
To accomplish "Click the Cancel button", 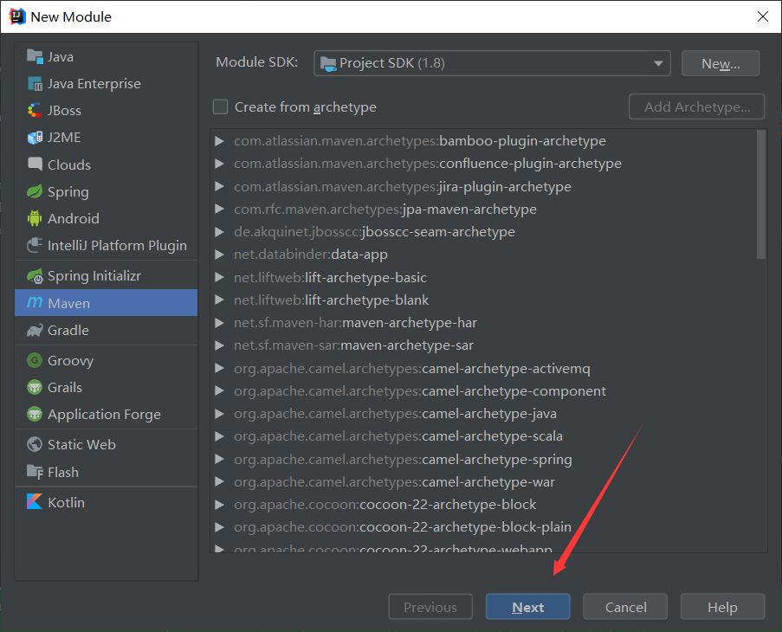I will coord(625,607).
